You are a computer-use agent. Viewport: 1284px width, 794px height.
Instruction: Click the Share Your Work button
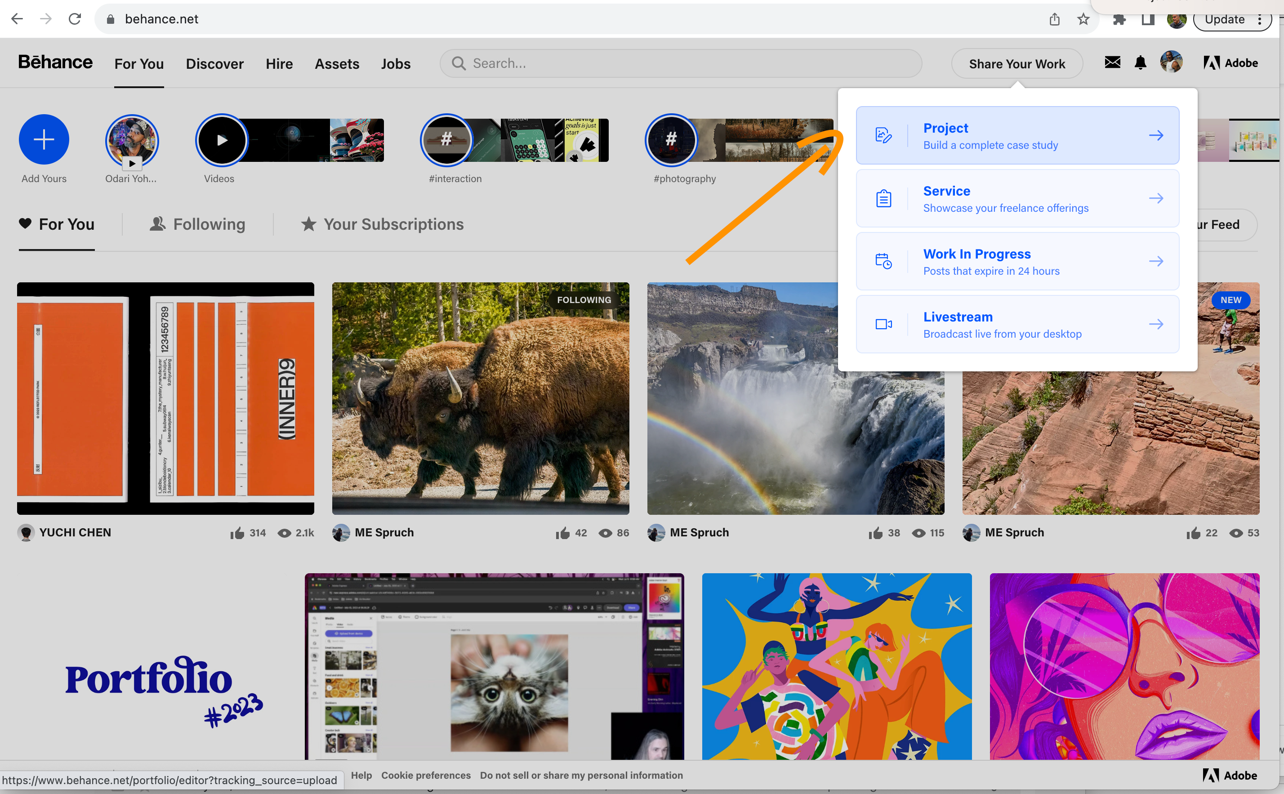(x=1016, y=63)
